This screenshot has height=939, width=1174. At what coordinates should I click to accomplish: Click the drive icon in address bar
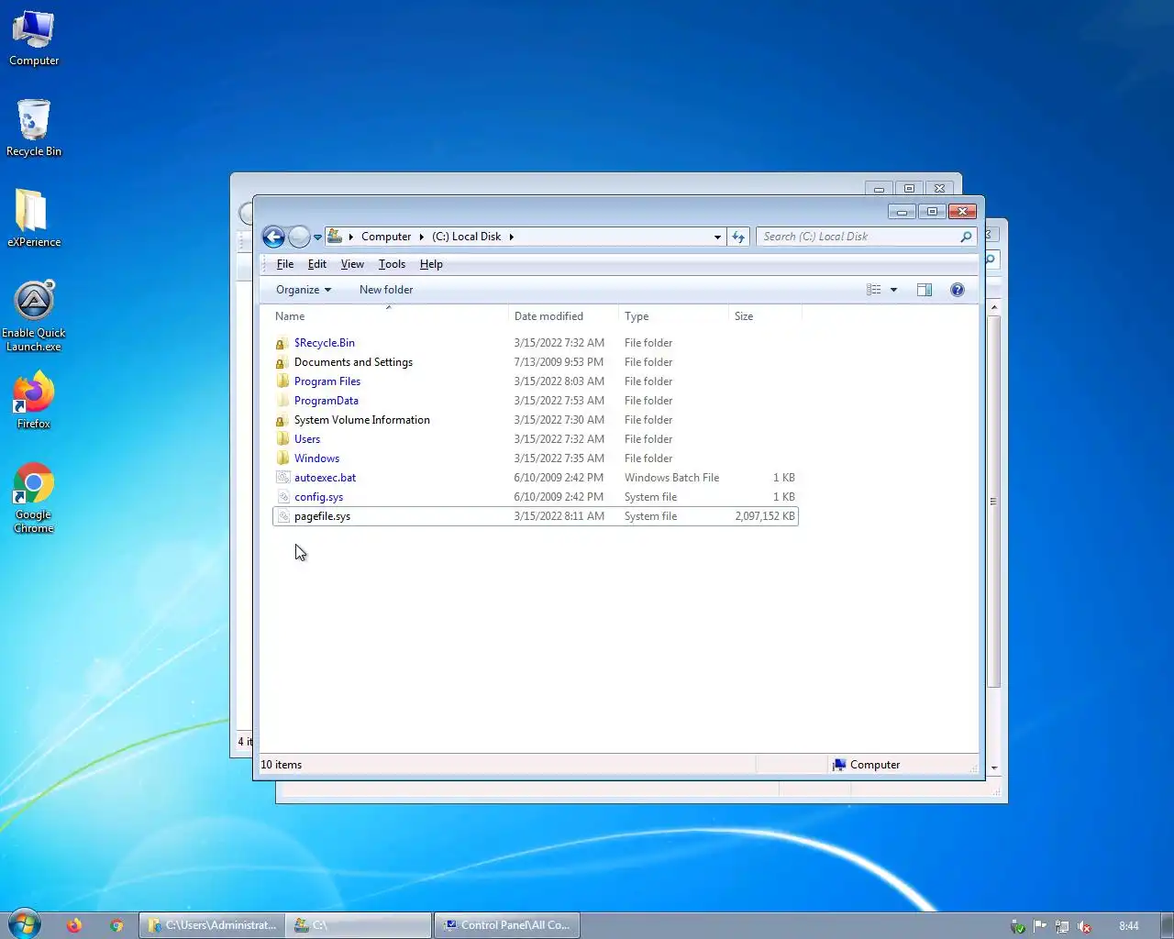coord(335,237)
